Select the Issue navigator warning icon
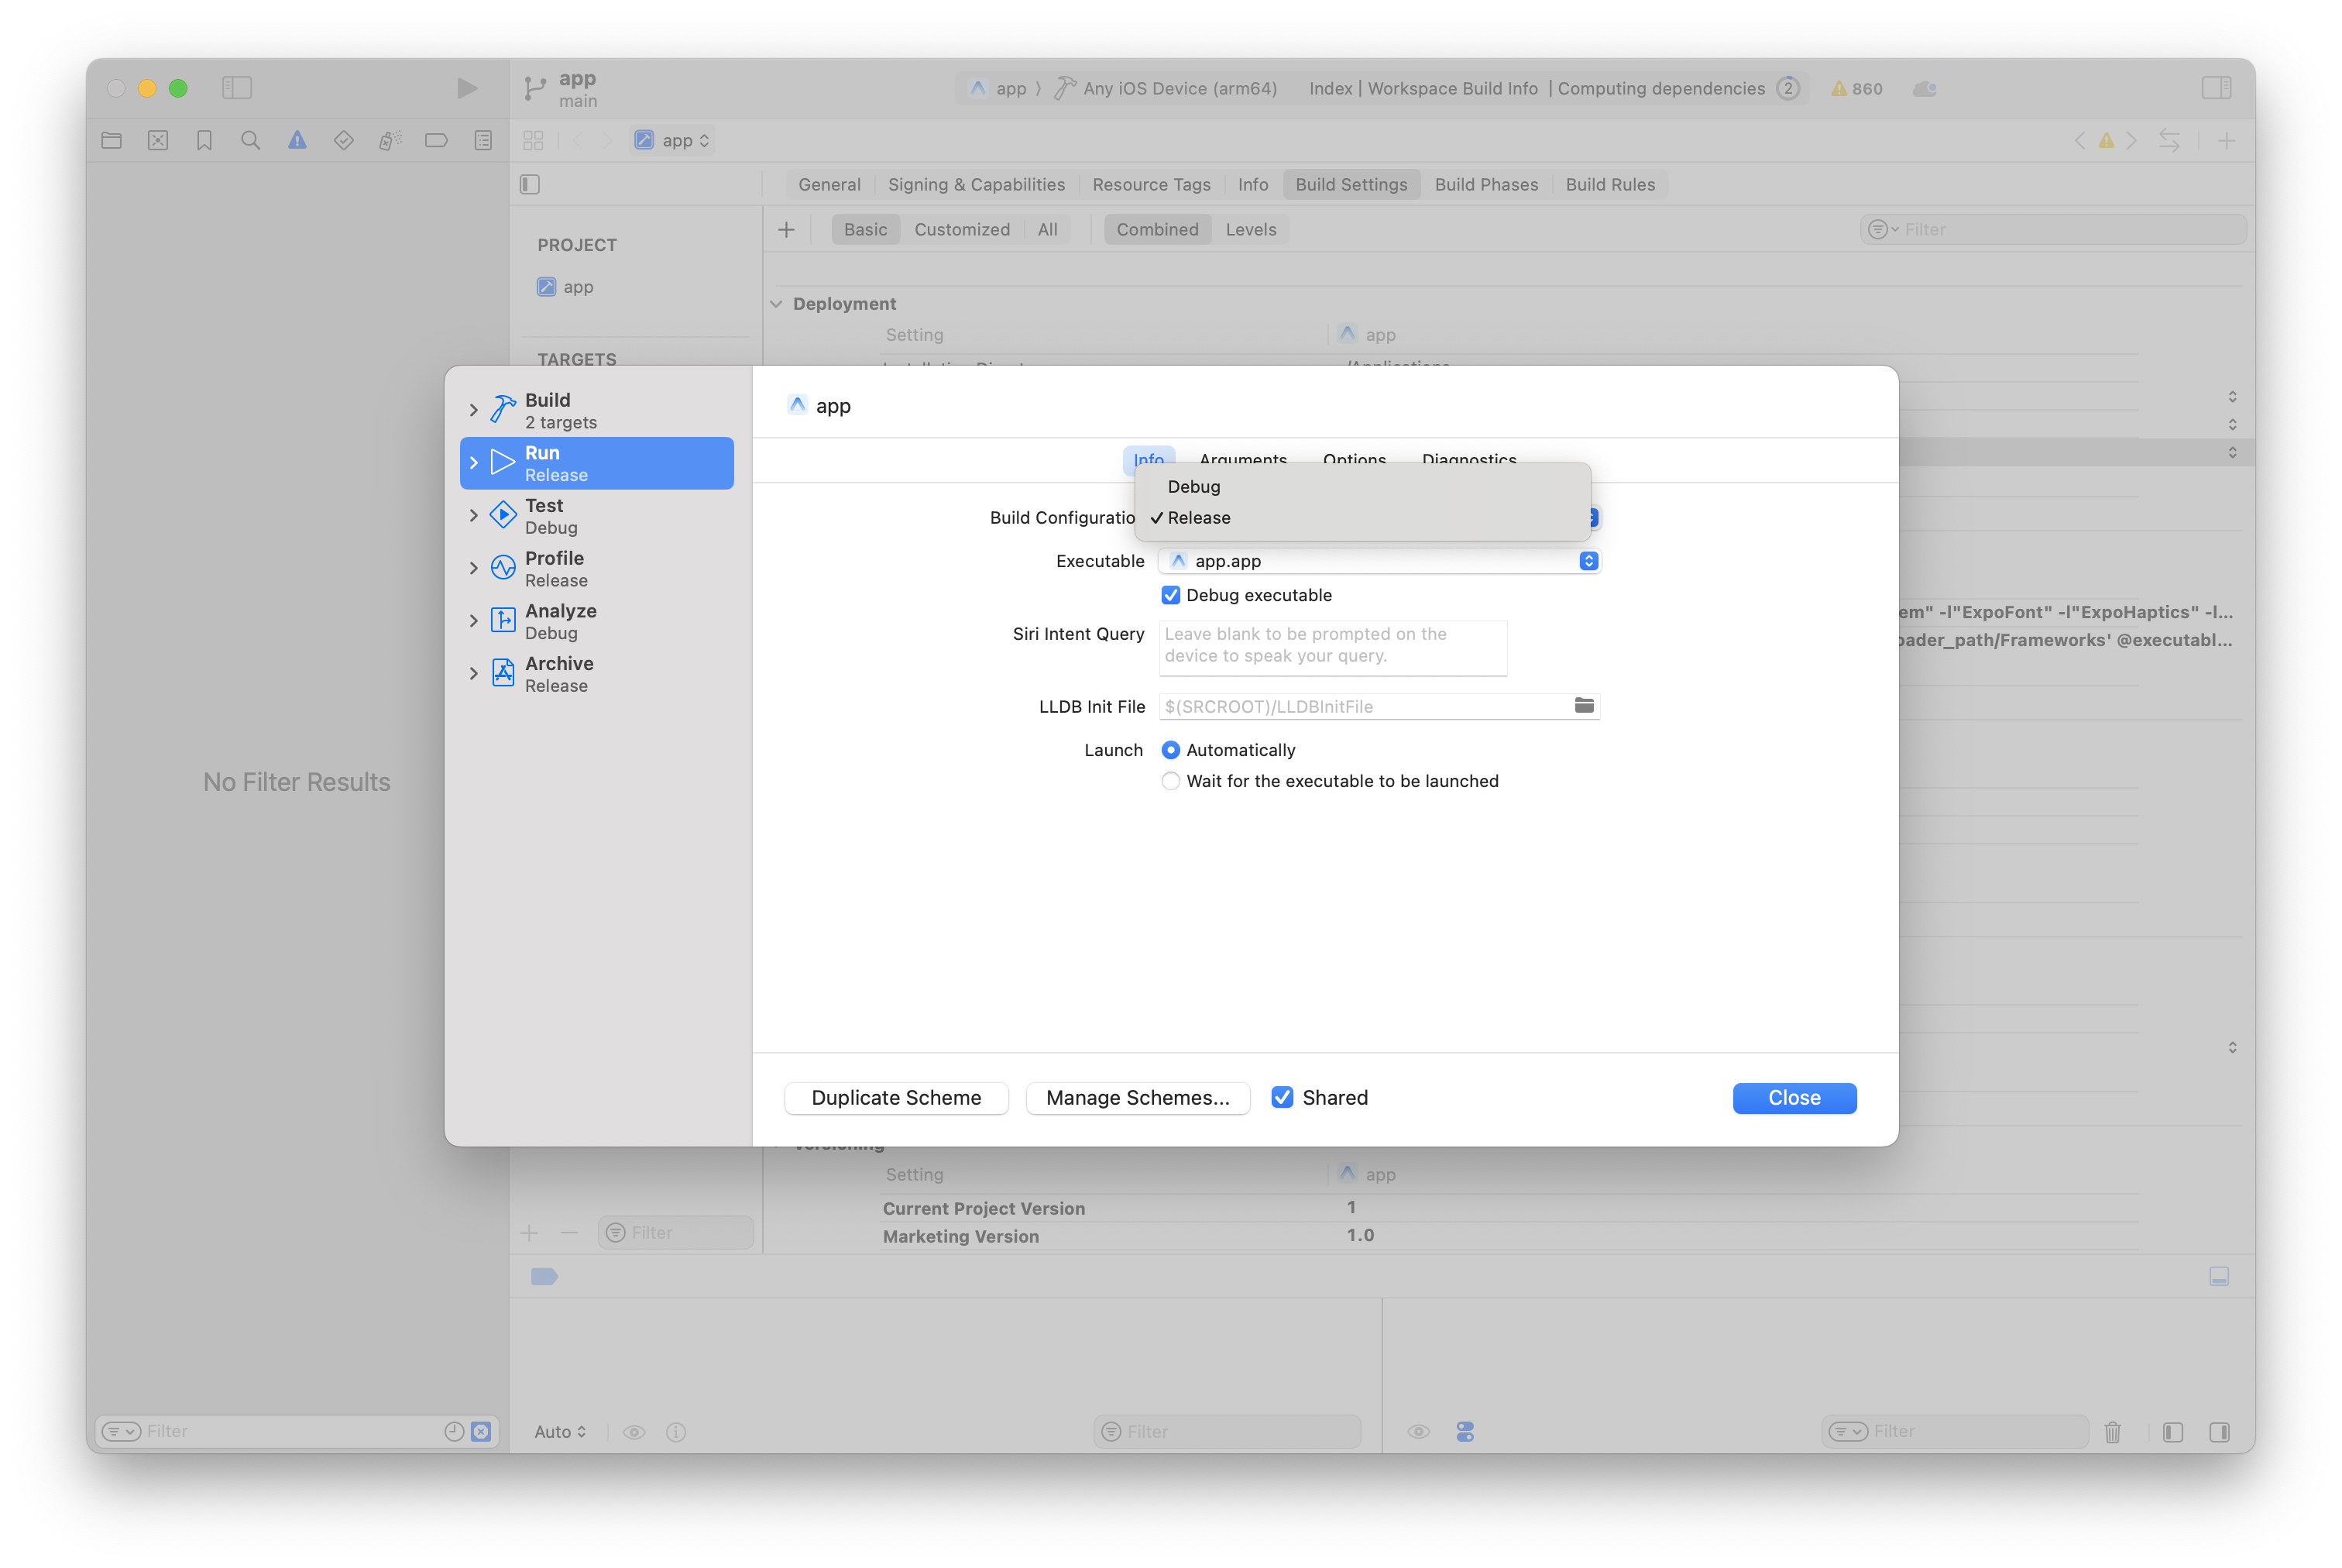This screenshot has height=1568, width=2342. point(296,140)
